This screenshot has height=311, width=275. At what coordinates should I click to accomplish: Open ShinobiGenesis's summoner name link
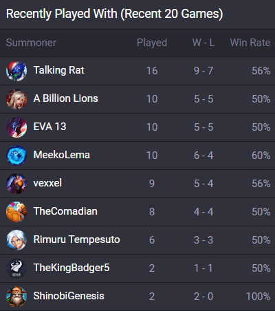click(69, 296)
